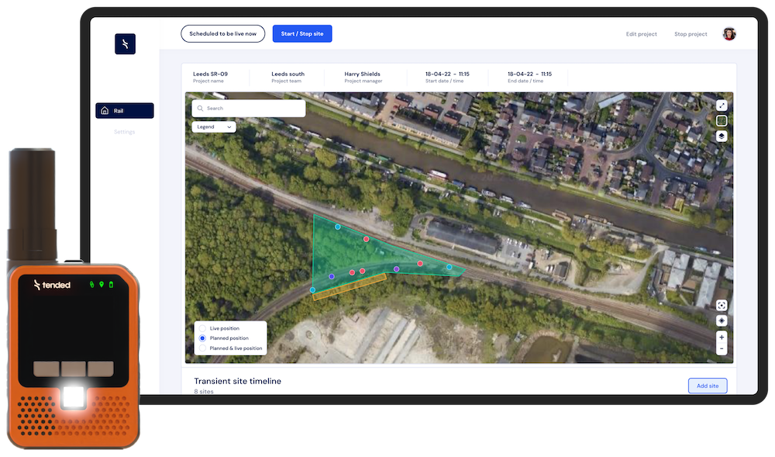Click cyan marker at the zone's eastern tip
Screen dimensions: 775x457
[x=449, y=267]
